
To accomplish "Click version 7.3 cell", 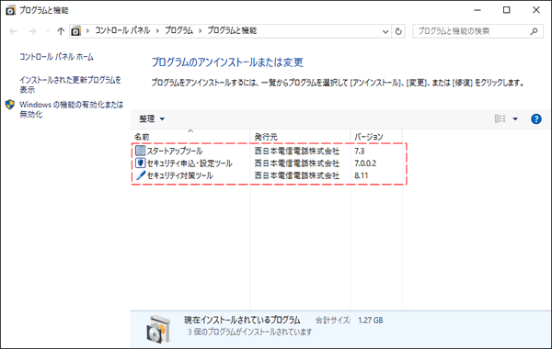I will point(360,152).
